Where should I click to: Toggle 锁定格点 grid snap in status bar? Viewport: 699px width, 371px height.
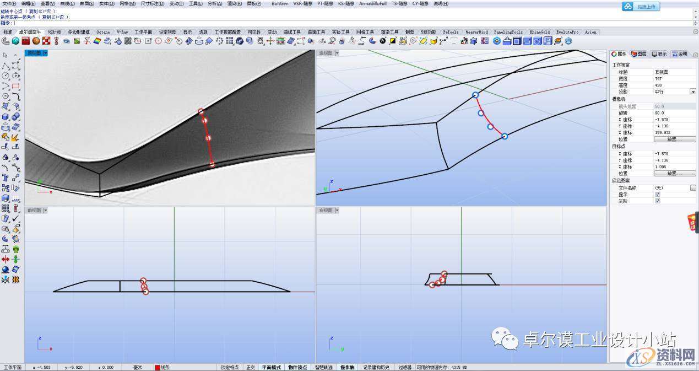coord(230,367)
